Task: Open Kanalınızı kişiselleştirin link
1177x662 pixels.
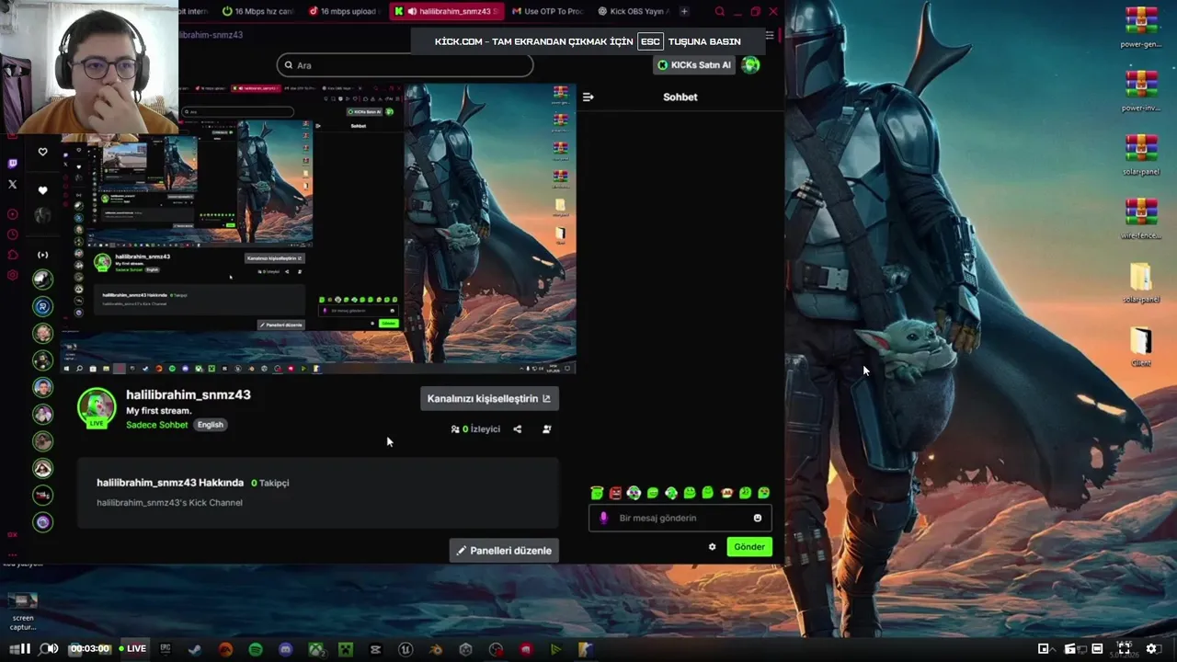Action: (489, 399)
